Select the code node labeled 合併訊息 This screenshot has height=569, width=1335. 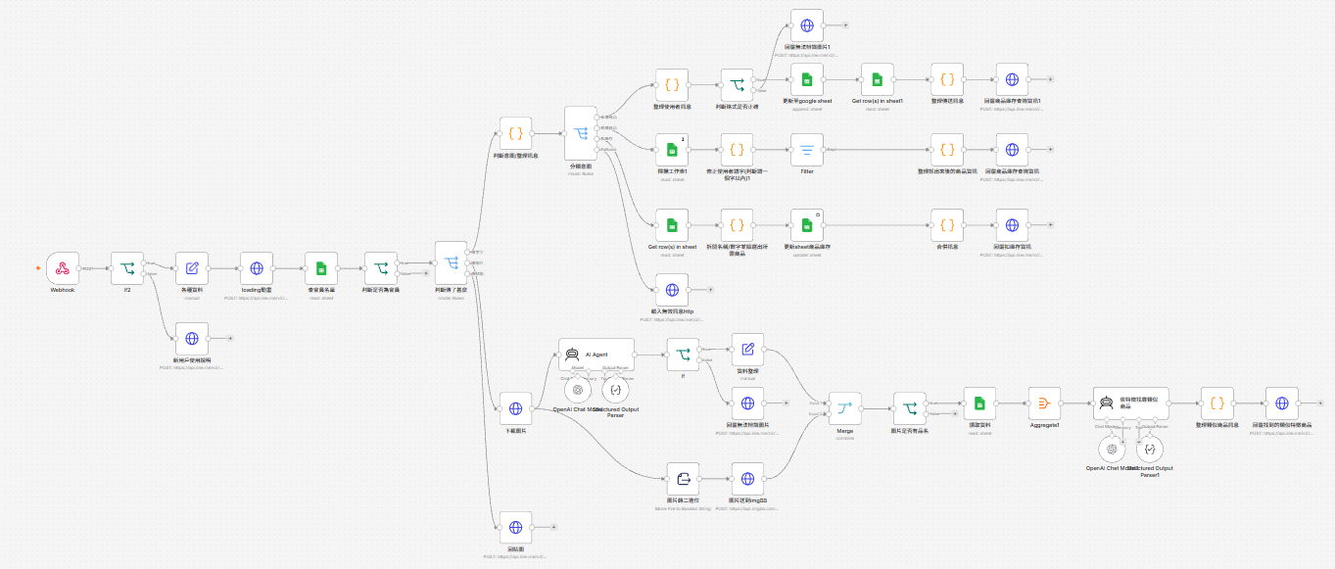[947, 225]
